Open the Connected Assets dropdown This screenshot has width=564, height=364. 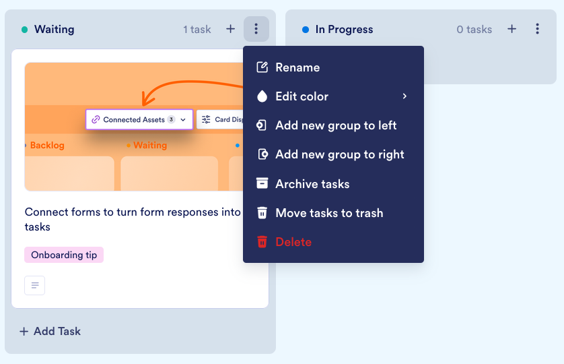click(139, 119)
